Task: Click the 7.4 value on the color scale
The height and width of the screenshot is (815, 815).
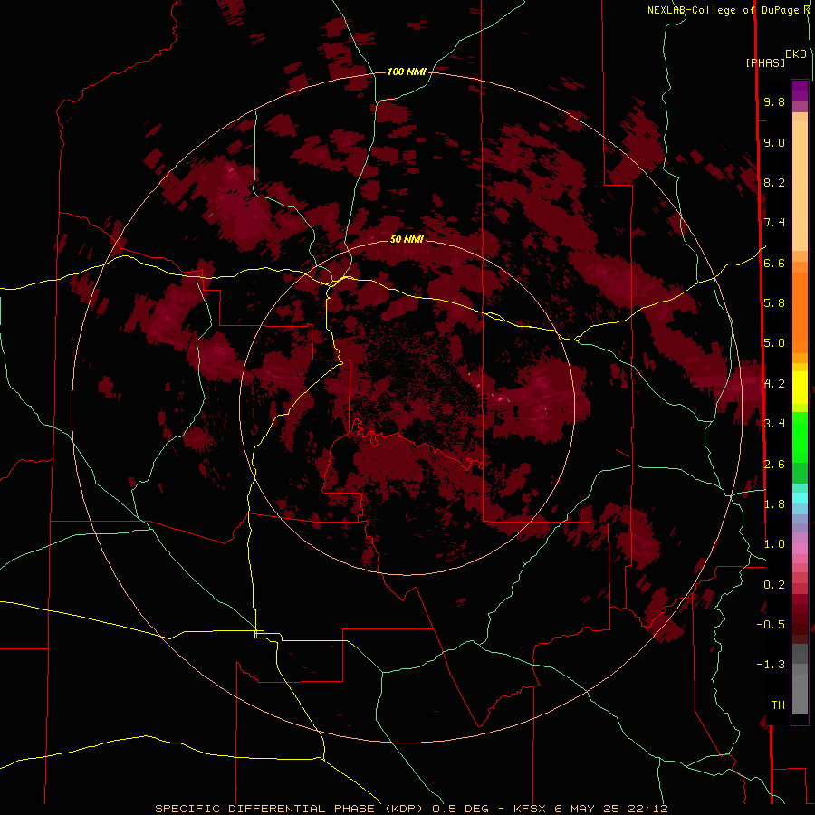Action: [x=774, y=223]
